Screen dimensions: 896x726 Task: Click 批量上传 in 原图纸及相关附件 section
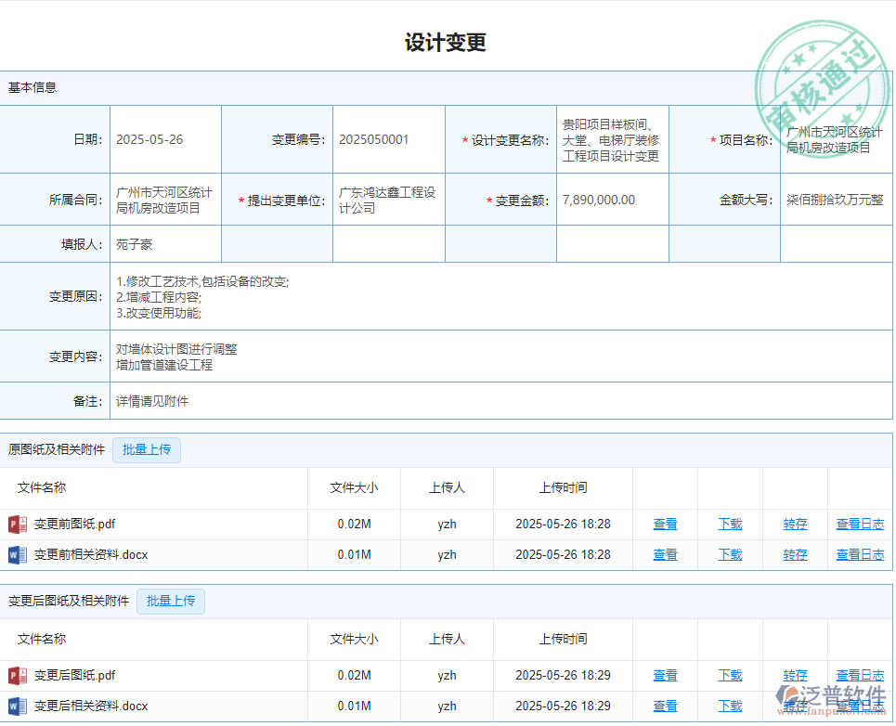click(146, 449)
